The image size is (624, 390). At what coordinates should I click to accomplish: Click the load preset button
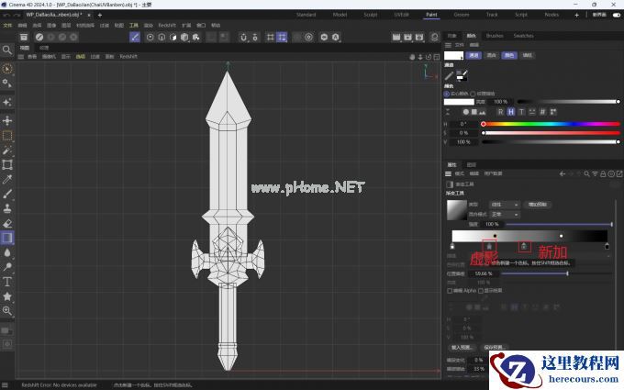462,348
